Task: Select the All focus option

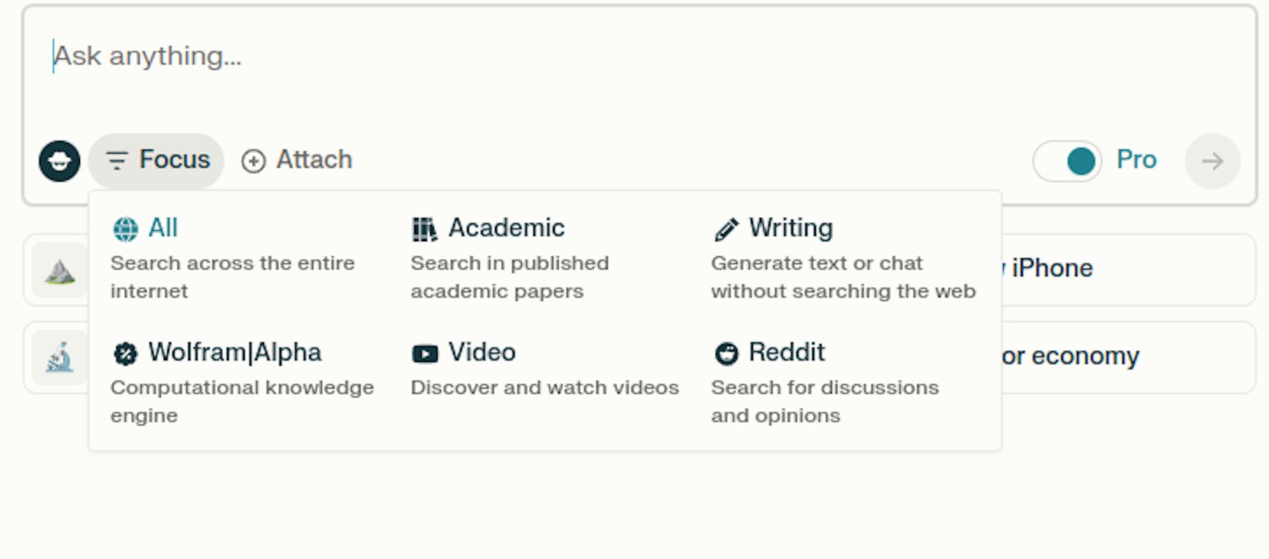Action: (x=162, y=228)
